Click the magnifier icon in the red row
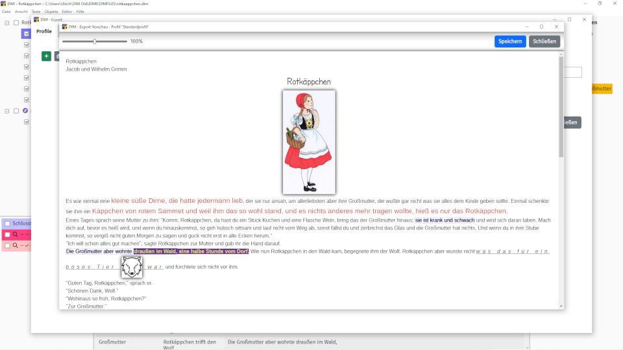Viewport: 623px width, 350px height. point(15,234)
